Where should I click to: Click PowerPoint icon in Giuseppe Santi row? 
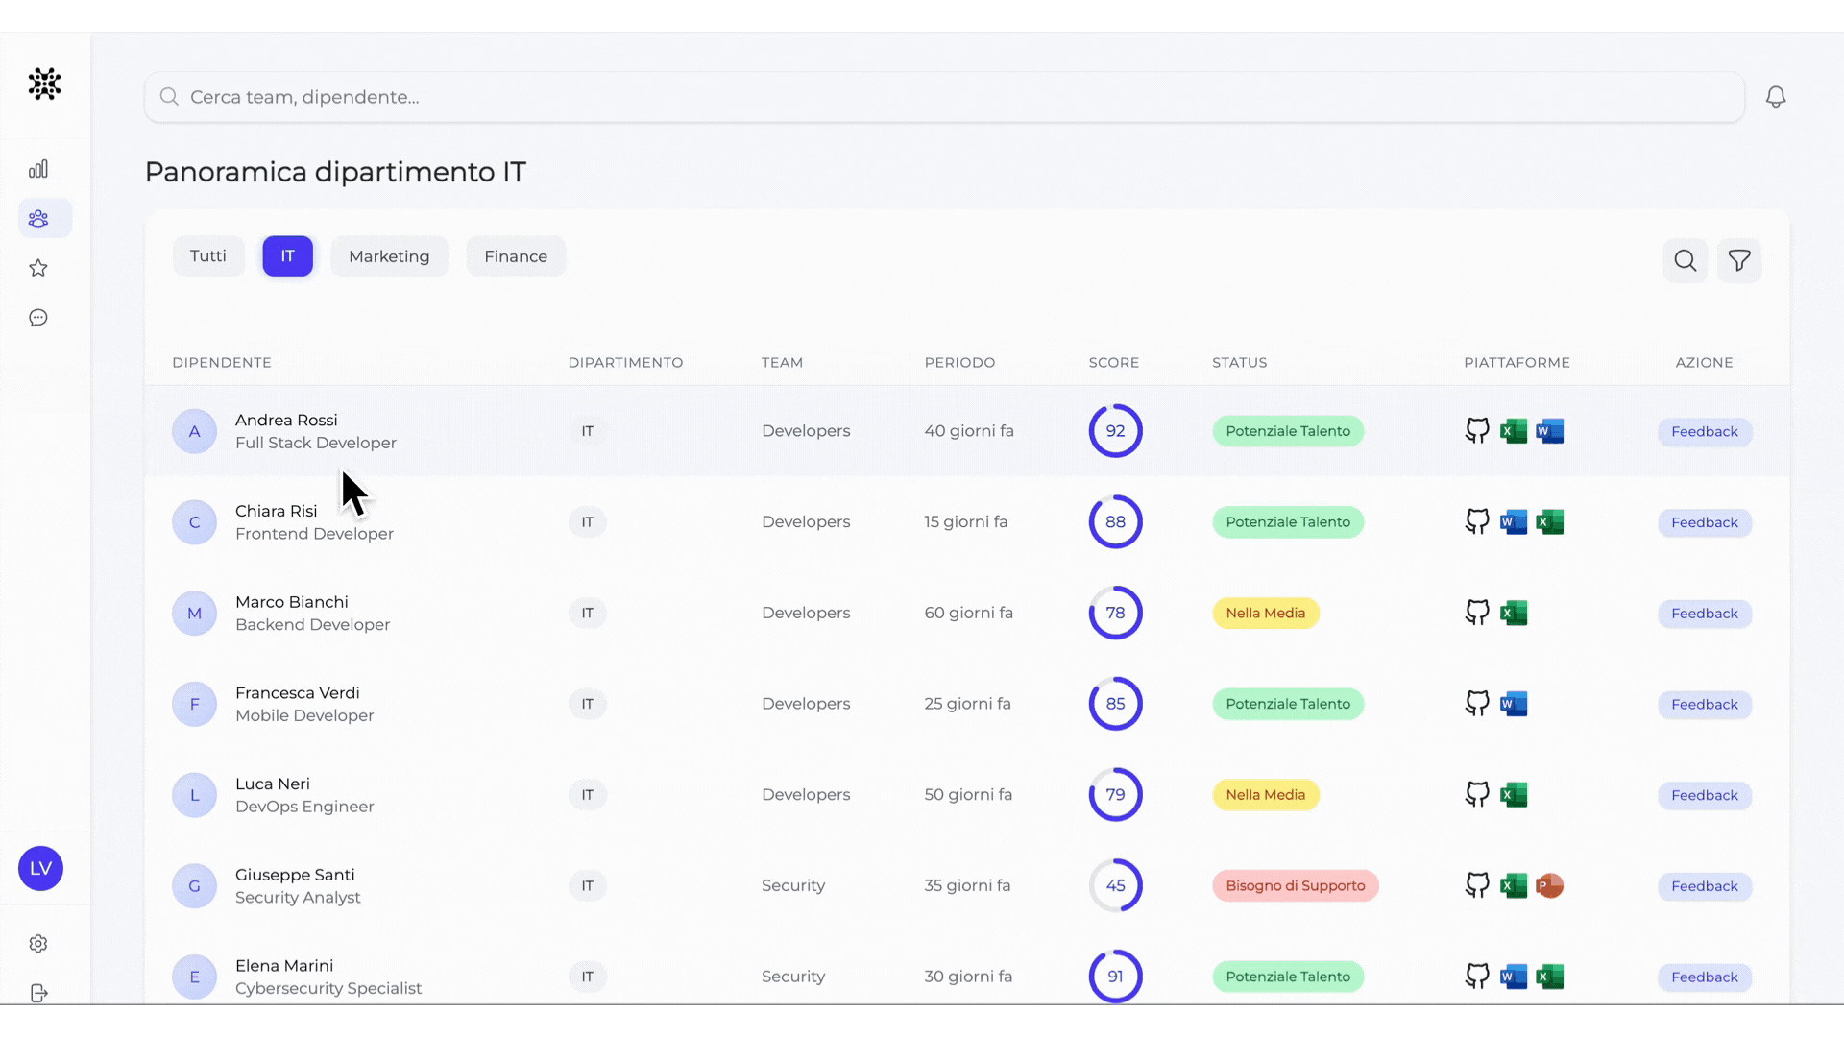click(1550, 885)
